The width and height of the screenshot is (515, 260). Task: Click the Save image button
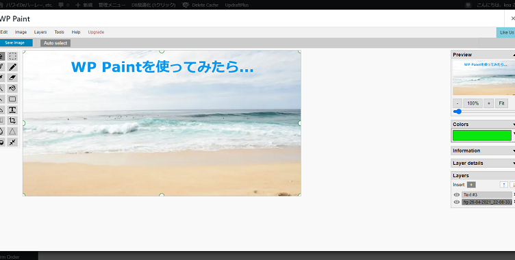16,42
